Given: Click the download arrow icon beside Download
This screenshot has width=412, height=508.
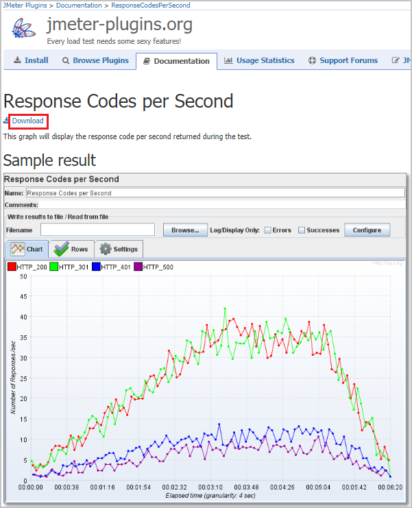Looking at the screenshot, I should coord(6,121).
